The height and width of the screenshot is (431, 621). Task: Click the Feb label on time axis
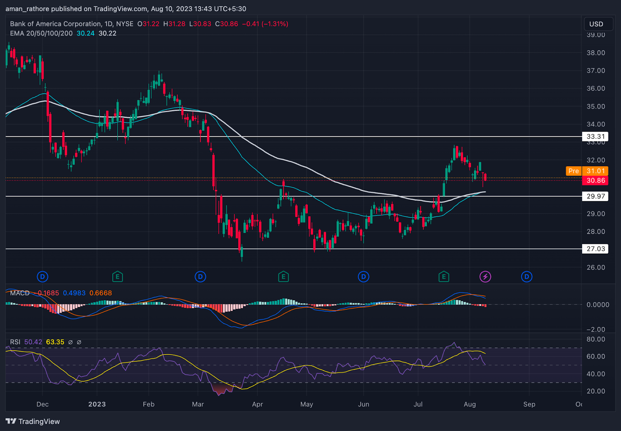click(x=149, y=404)
